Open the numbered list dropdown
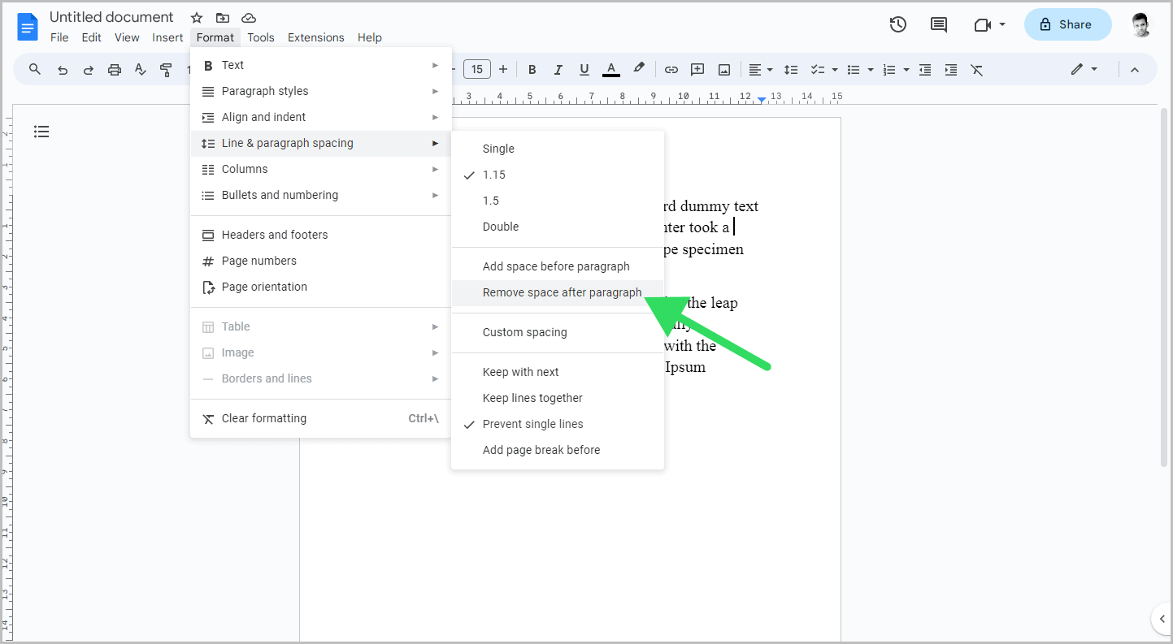 905,69
